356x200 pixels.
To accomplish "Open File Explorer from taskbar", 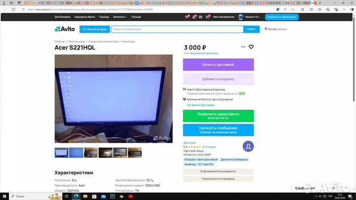I will click(85, 196).
